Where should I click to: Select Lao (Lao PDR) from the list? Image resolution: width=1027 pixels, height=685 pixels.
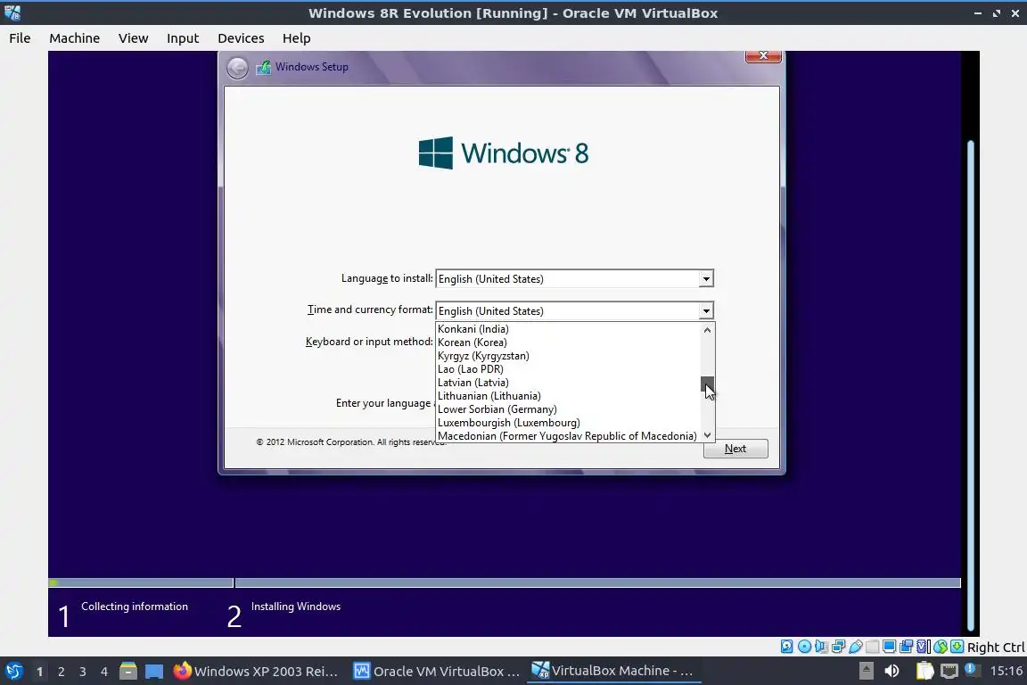[x=567, y=369]
